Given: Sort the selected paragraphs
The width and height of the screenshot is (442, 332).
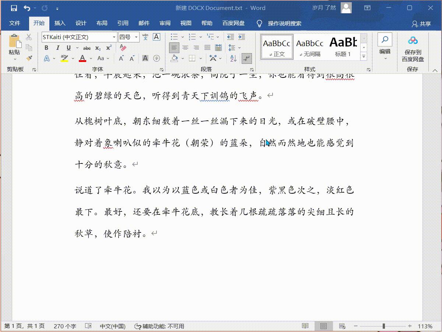Looking at the screenshot, I should (x=232, y=59).
